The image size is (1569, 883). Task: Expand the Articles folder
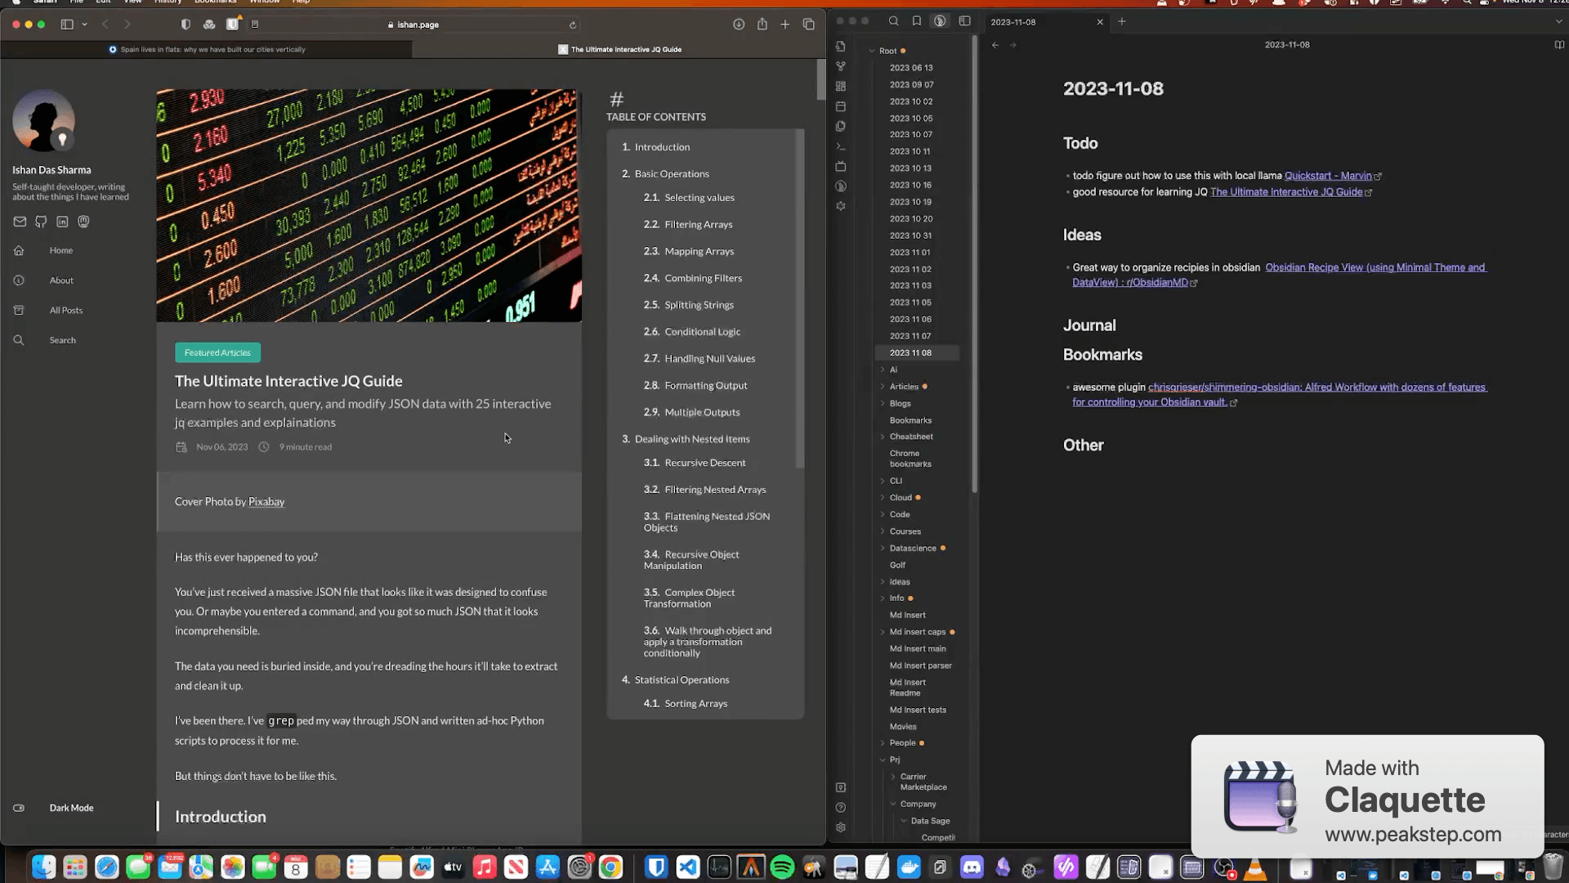tap(883, 387)
